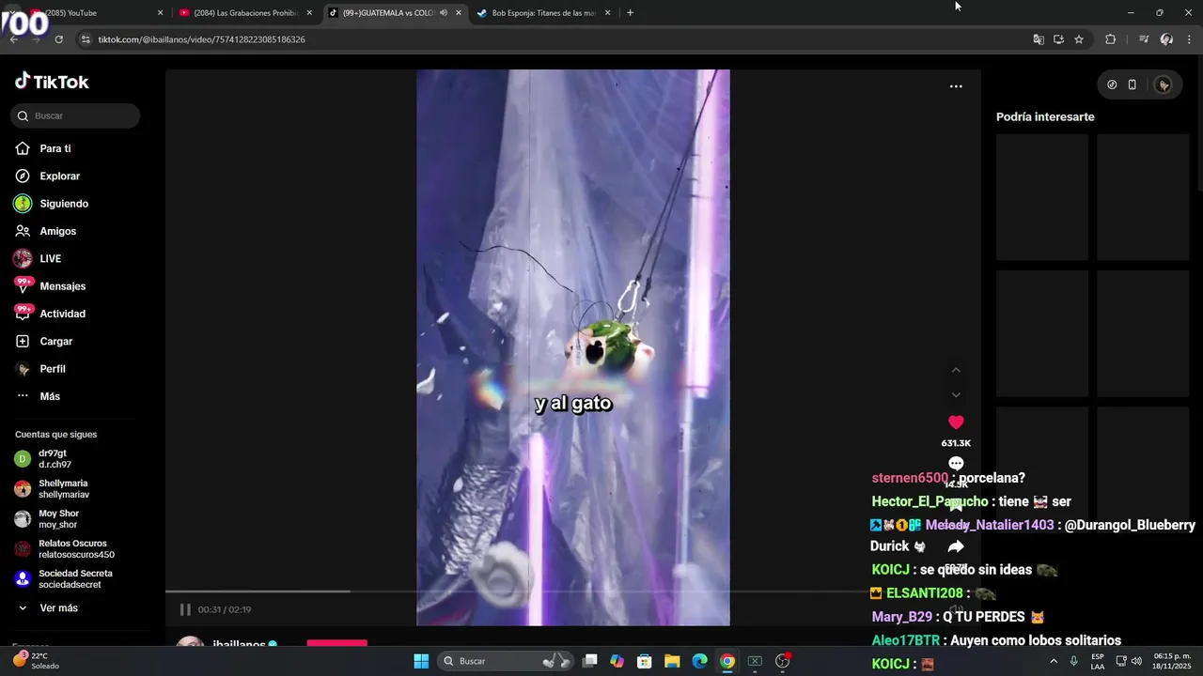Screen dimensions: 1203x676
Task: Mute the GUATEMALA tab audio icon
Action: (x=444, y=13)
